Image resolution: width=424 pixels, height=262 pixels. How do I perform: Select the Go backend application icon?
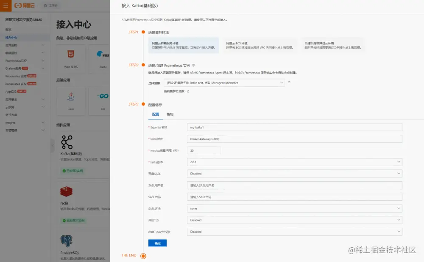[x=103, y=96]
